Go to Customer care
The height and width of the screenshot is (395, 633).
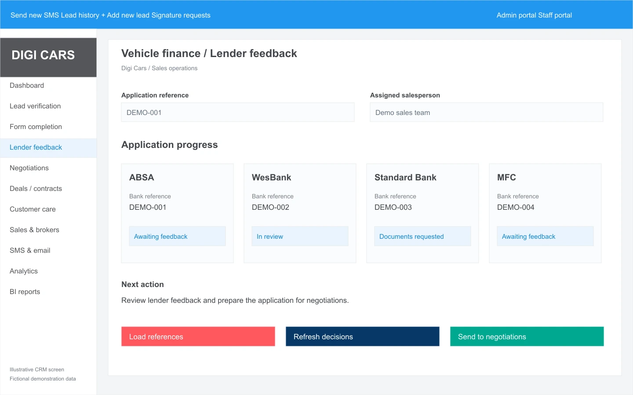[48, 209]
